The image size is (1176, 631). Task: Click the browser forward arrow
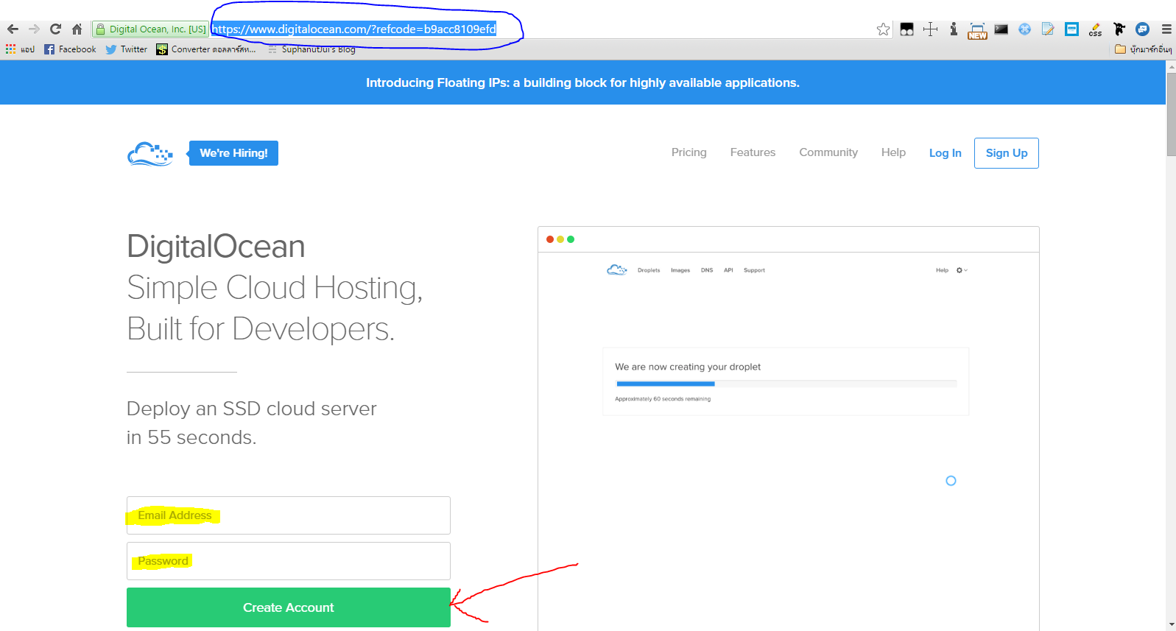pyautogui.click(x=34, y=29)
